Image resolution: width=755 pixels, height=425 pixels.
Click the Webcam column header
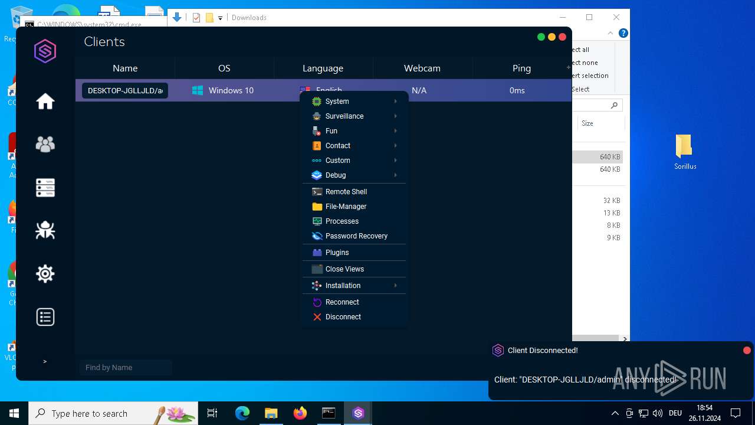pos(422,68)
